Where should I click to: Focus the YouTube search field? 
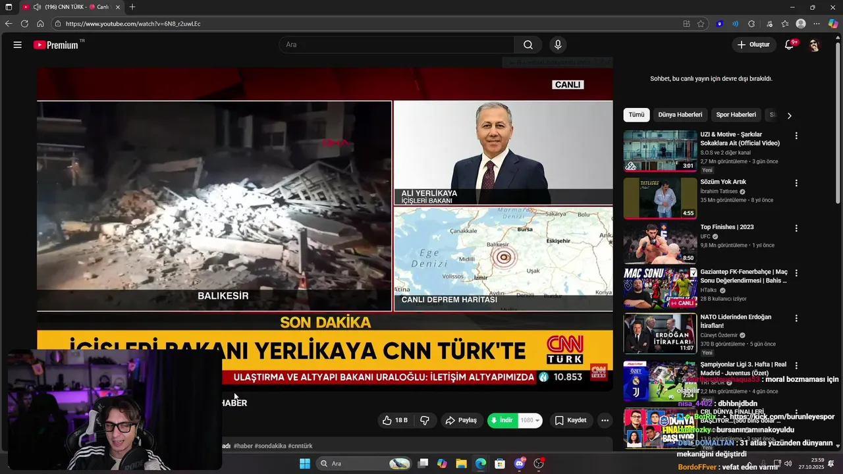(396, 45)
